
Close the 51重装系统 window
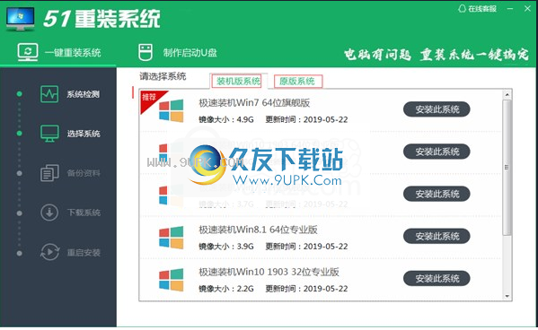coord(527,9)
